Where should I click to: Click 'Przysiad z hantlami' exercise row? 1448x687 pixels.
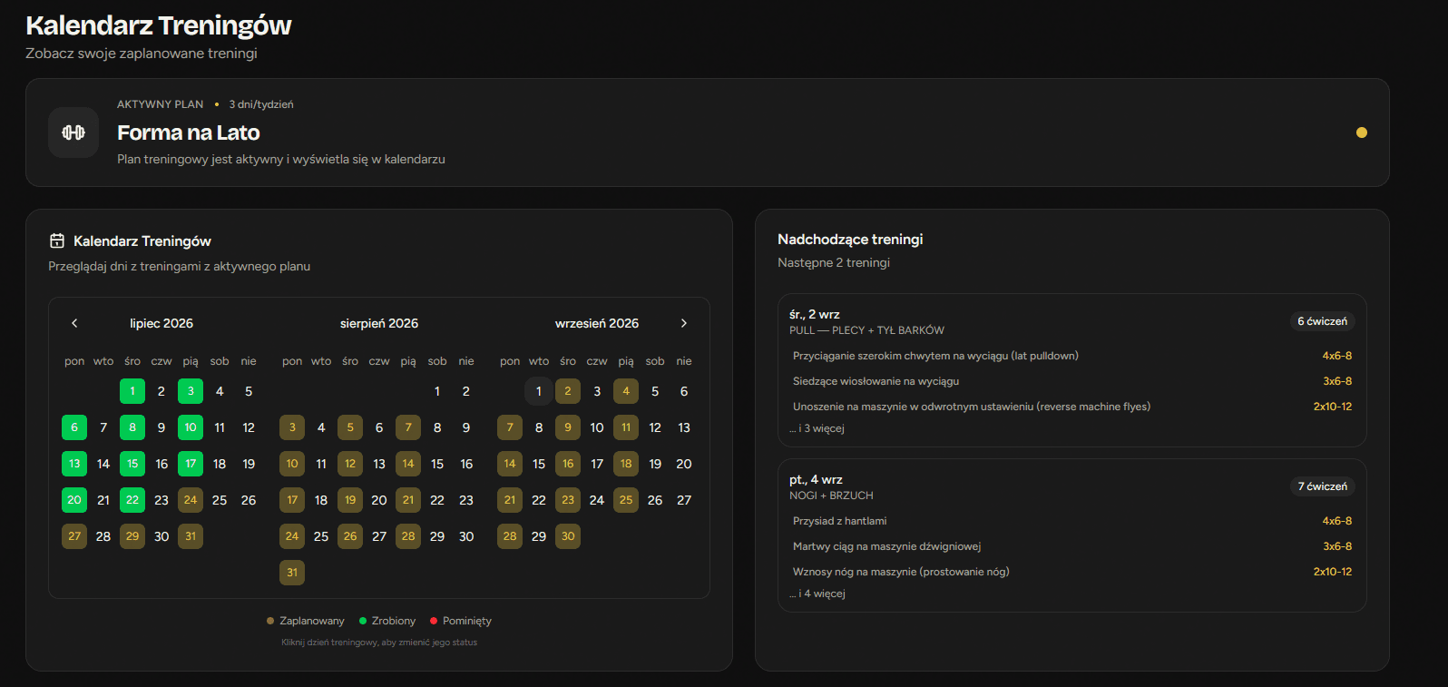point(1072,521)
